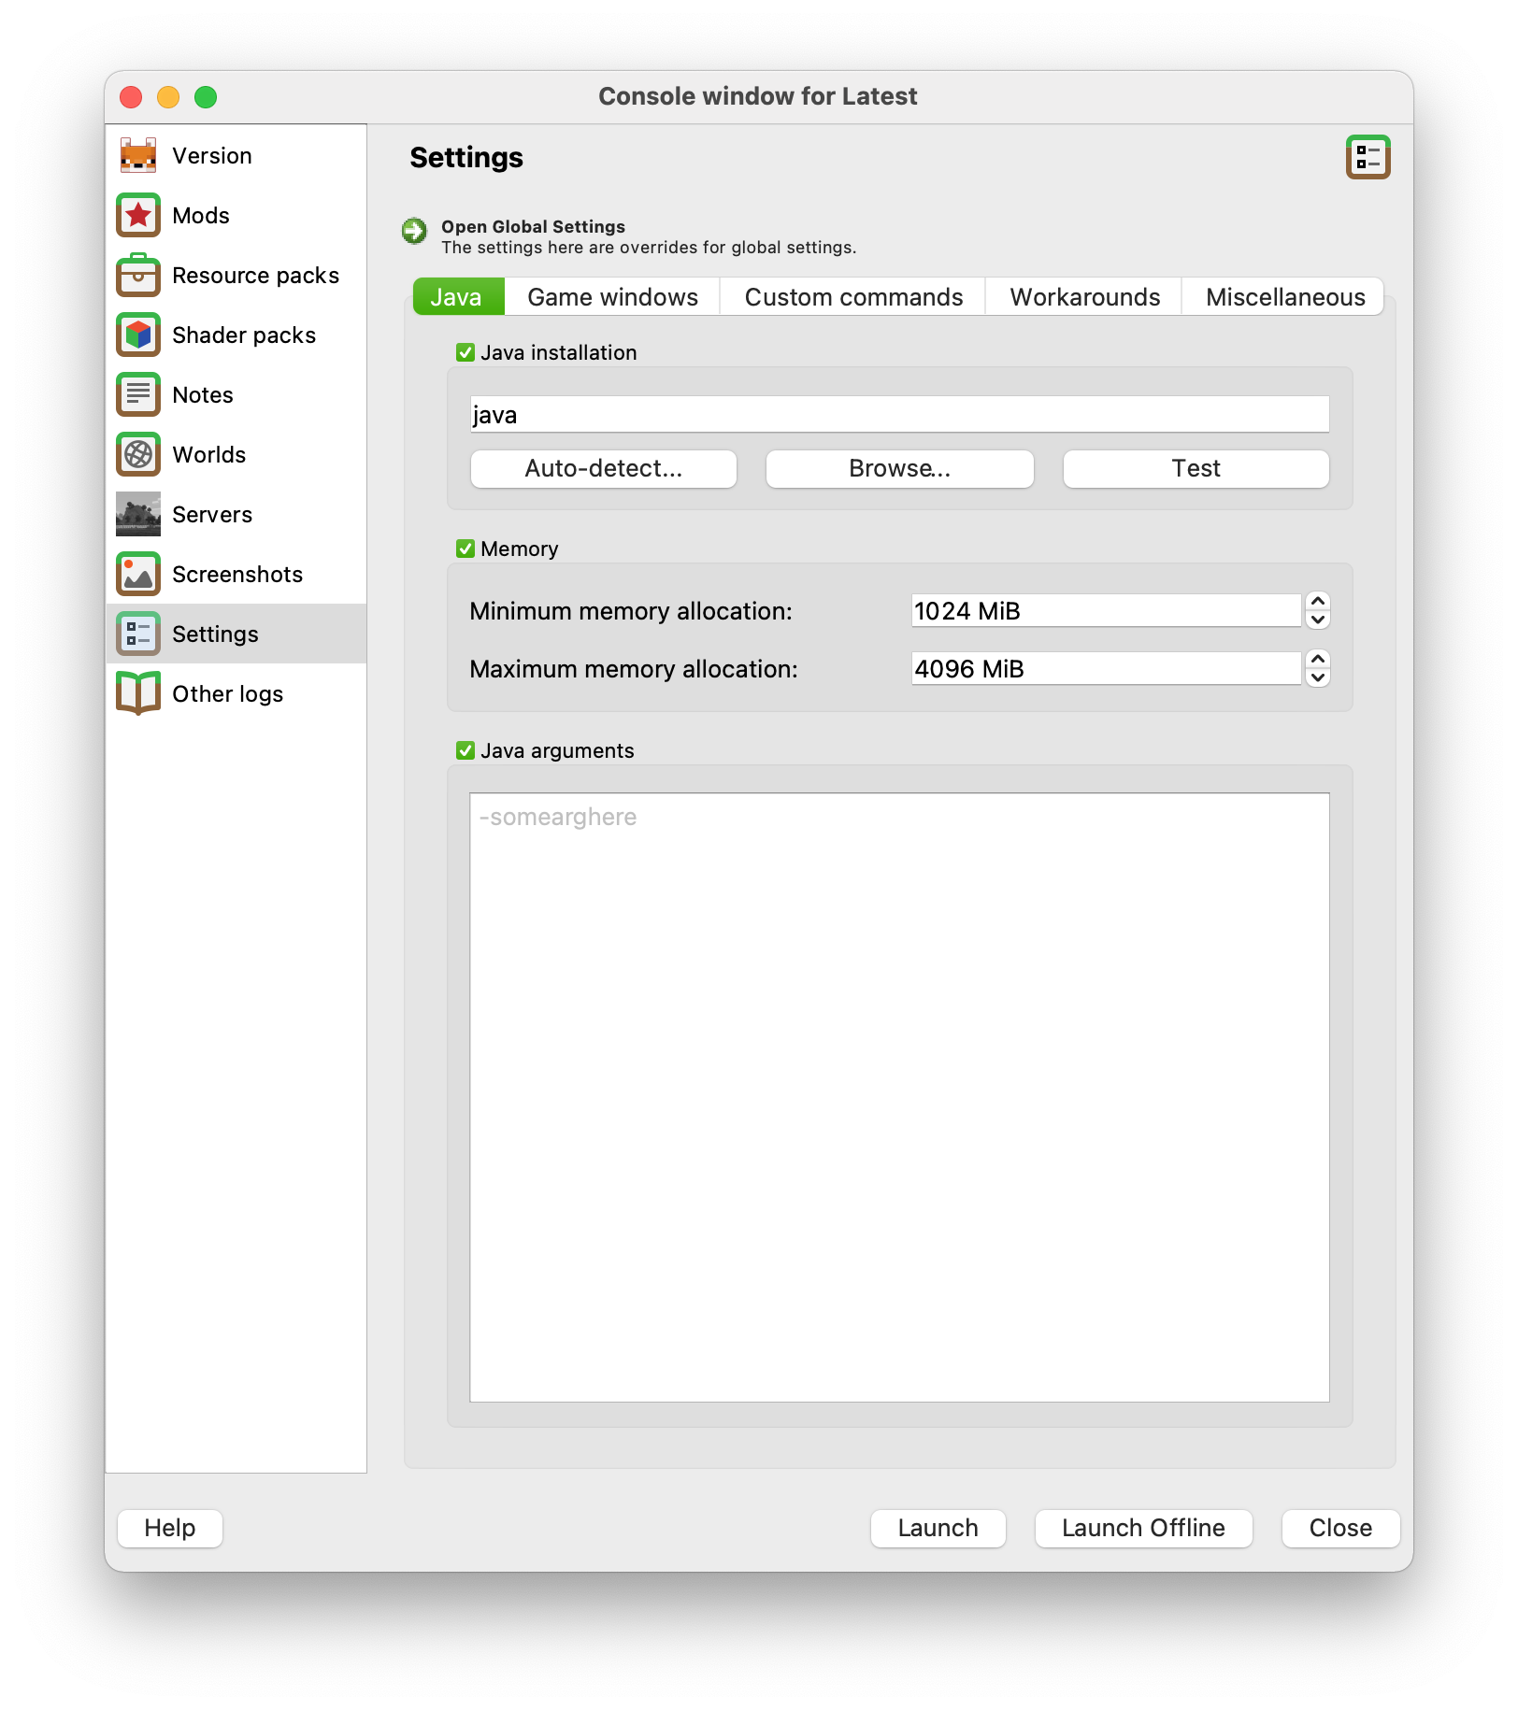This screenshot has width=1518, height=1710.
Task: Open the Workarounds tab
Action: pos(1083,296)
